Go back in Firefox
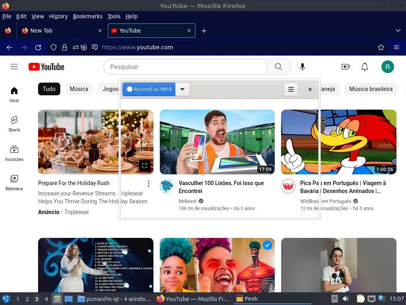The image size is (406, 305). [10, 48]
